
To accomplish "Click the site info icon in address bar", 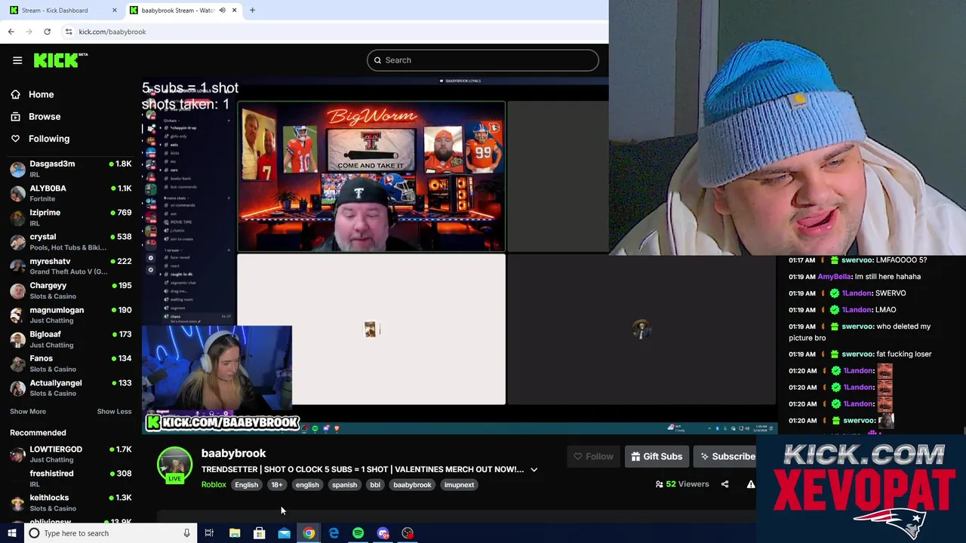I will [69, 32].
